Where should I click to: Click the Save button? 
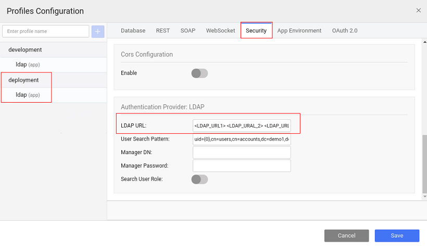(397, 236)
